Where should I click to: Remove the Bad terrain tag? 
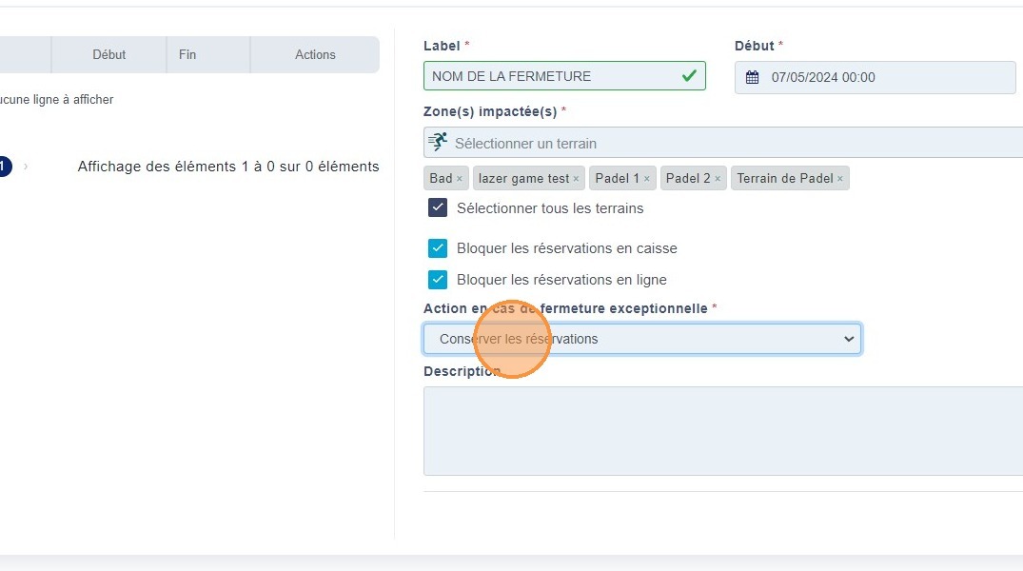click(x=459, y=179)
